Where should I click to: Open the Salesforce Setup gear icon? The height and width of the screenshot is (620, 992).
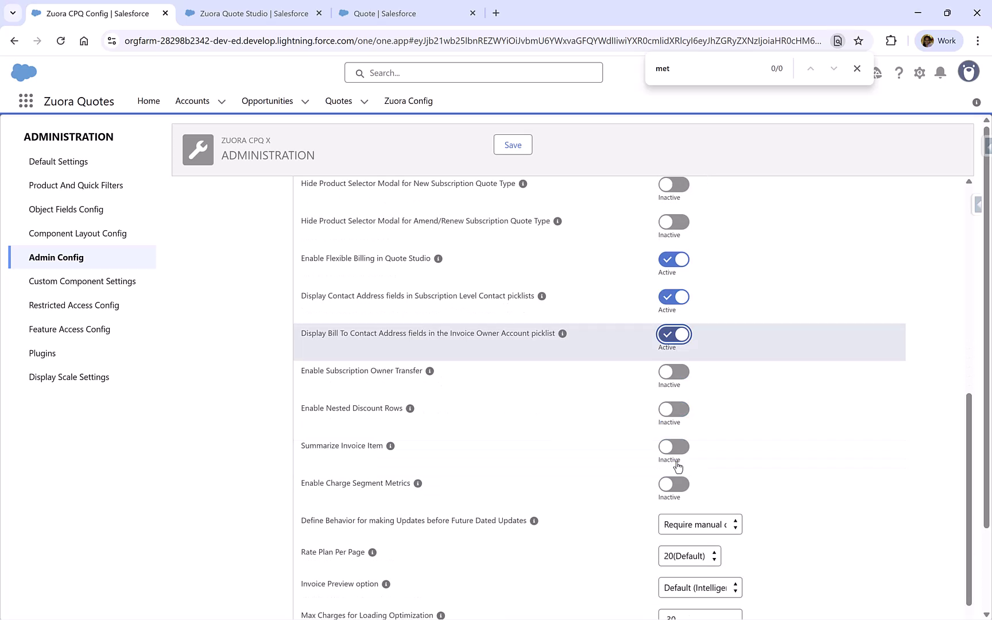click(920, 72)
